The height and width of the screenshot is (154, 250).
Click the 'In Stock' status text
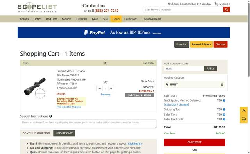61,94
